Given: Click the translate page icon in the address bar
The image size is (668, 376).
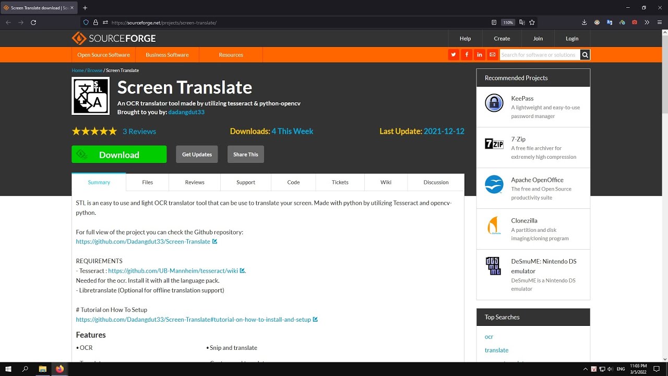Looking at the screenshot, I should pos(522,22).
